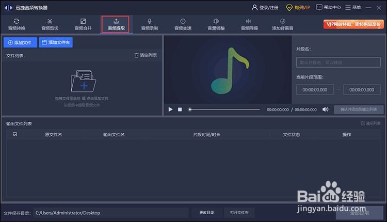Click the segment end time field

(362, 90)
